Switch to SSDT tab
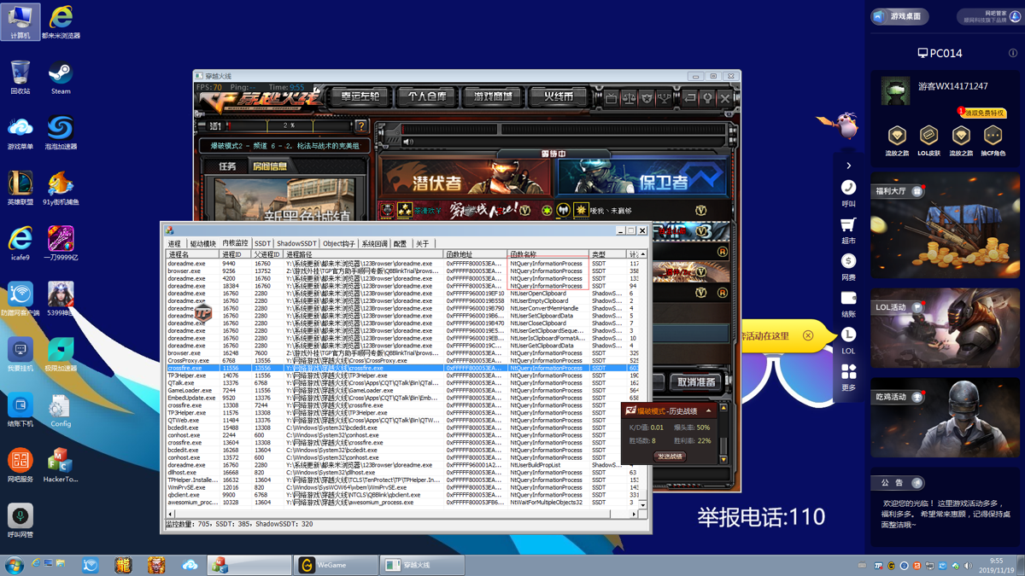Screen dimensions: 1025x576 [262, 244]
